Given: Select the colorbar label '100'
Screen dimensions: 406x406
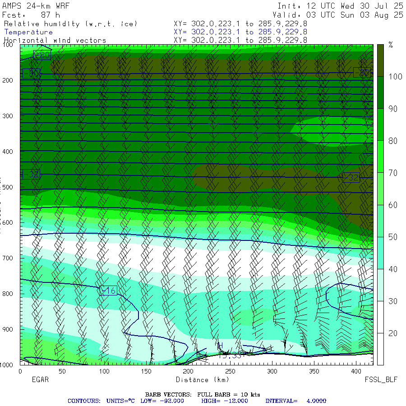Looking at the screenshot, I should tap(395, 77).
